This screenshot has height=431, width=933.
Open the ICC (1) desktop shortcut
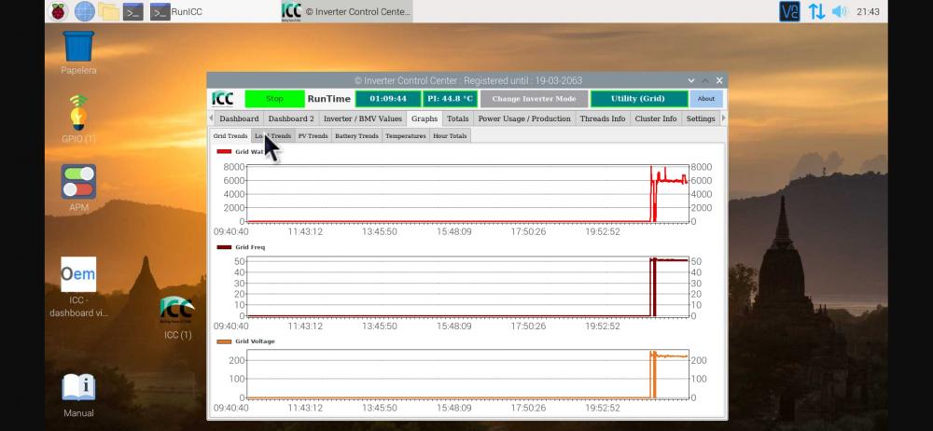(x=177, y=318)
